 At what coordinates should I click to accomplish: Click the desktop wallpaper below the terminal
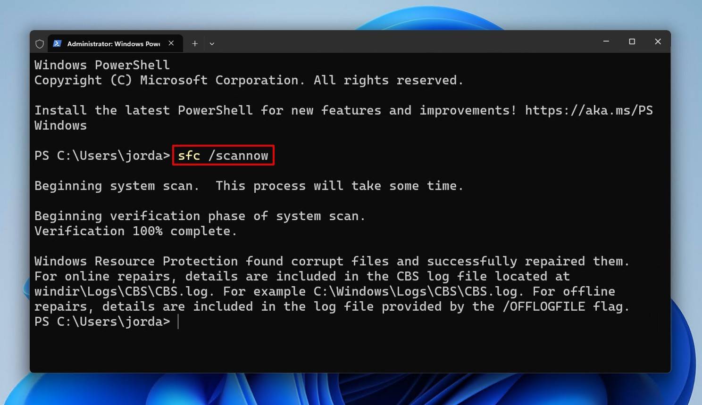click(x=351, y=389)
